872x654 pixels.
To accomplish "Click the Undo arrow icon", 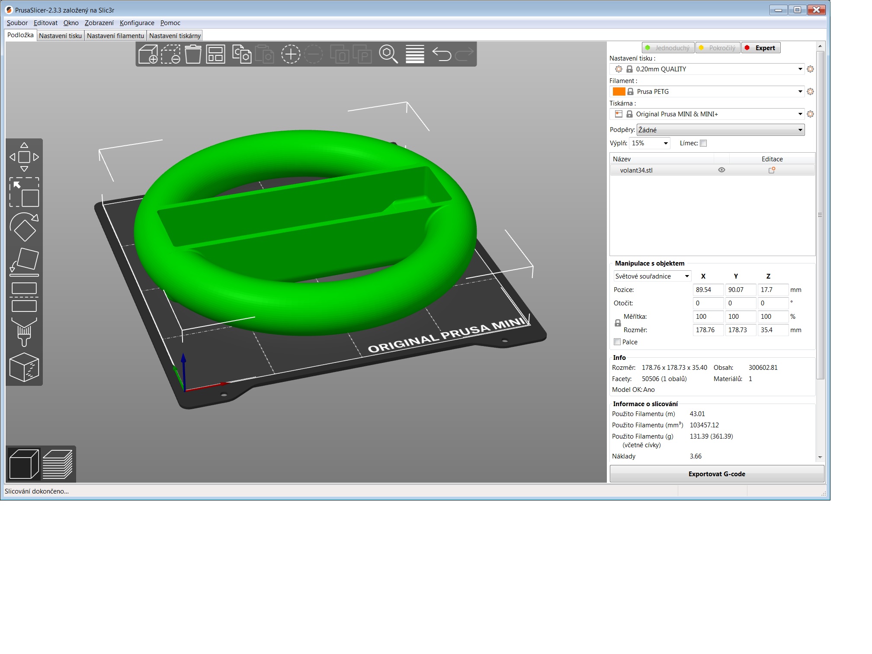I will click(x=442, y=54).
